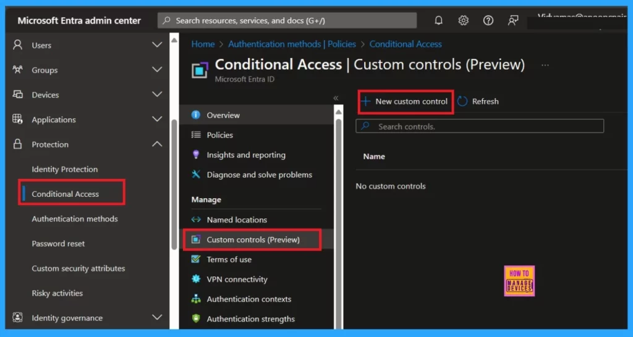Open Risky activities in sidebar

point(57,293)
